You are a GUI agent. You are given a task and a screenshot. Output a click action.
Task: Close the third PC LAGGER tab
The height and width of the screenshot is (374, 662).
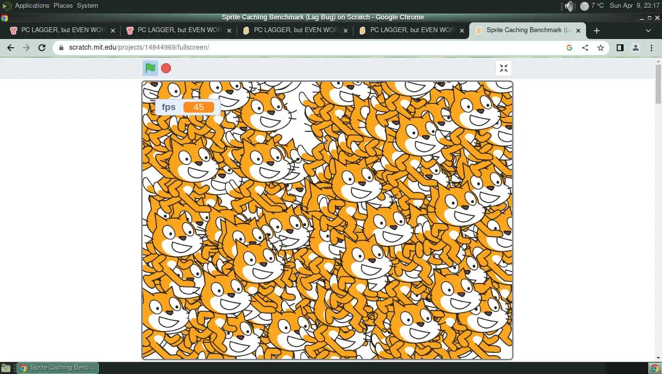[x=346, y=30]
